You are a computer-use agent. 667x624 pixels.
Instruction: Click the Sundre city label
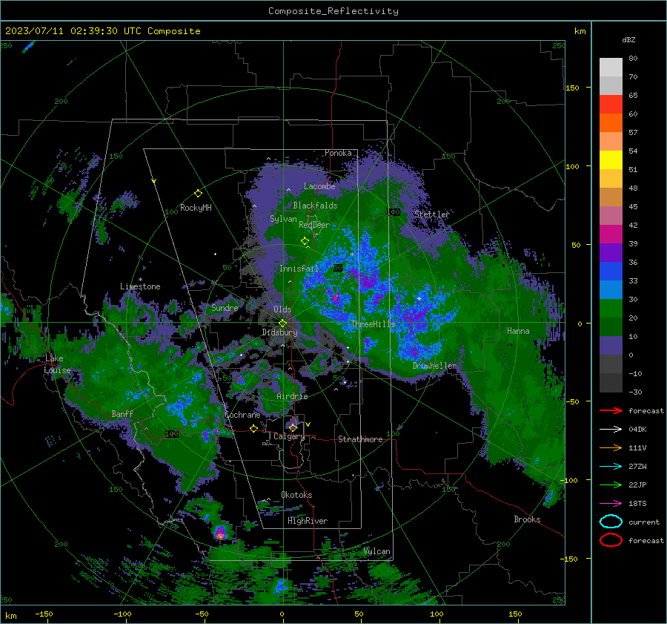pos(225,308)
